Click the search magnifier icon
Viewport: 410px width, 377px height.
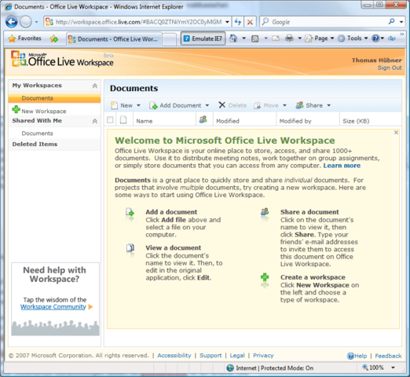(x=392, y=22)
